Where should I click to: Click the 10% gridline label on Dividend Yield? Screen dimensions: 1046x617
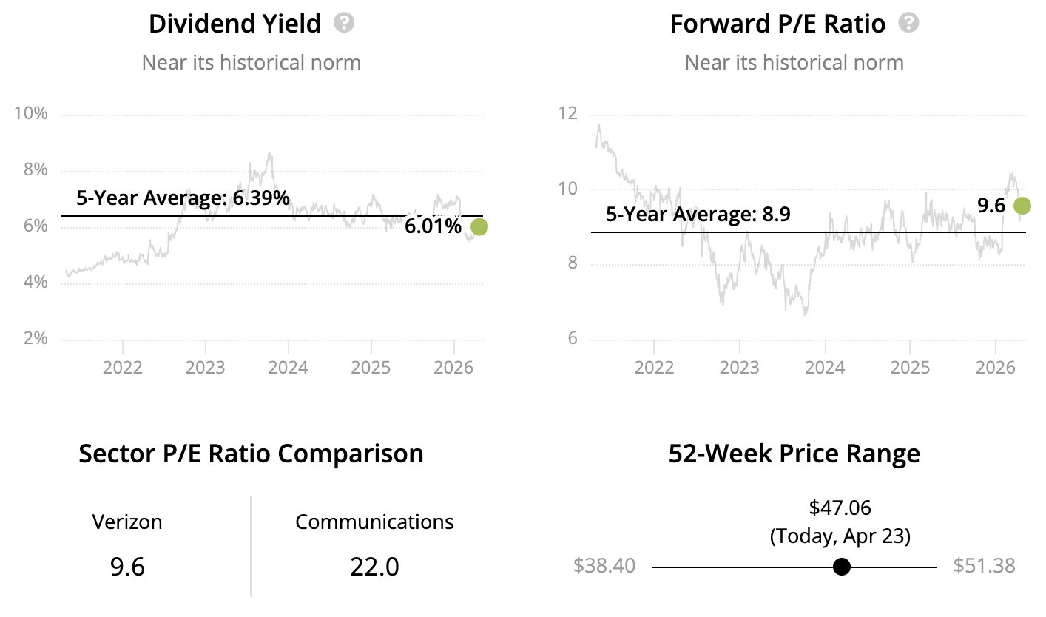(31, 114)
